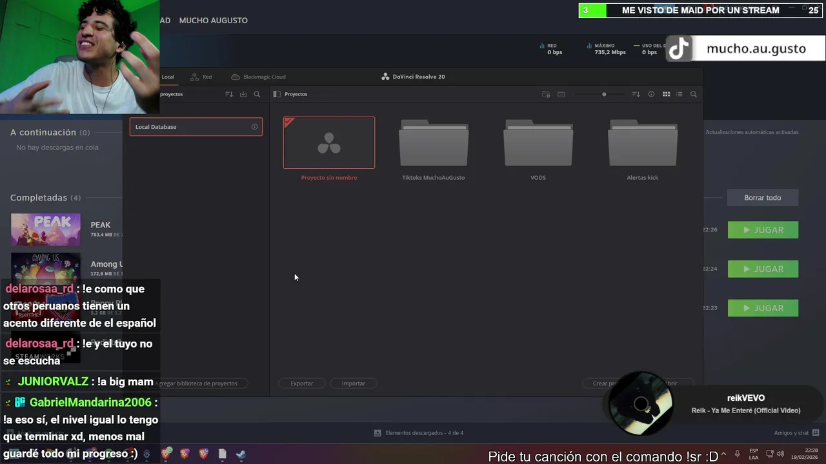Select the PEAK title text
This screenshot has width=826, height=464.
[x=101, y=225]
